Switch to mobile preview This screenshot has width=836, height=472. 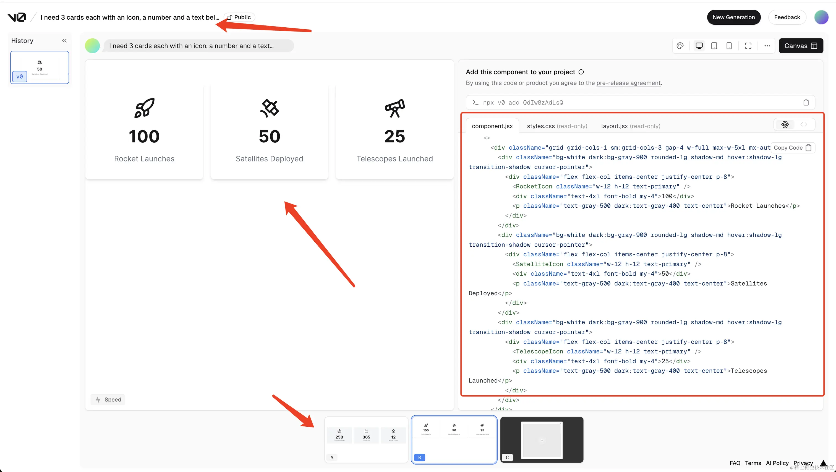[729, 46]
